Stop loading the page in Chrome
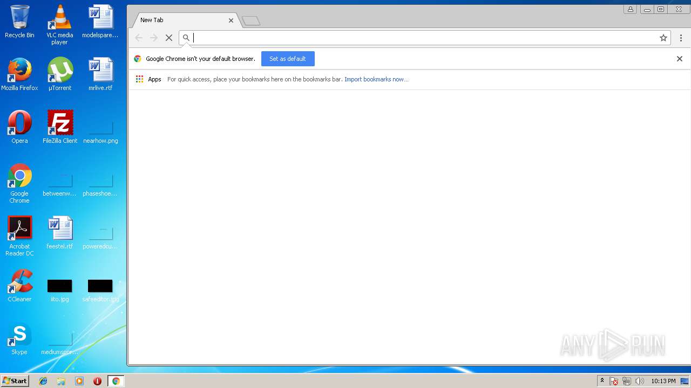 (x=168, y=38)
